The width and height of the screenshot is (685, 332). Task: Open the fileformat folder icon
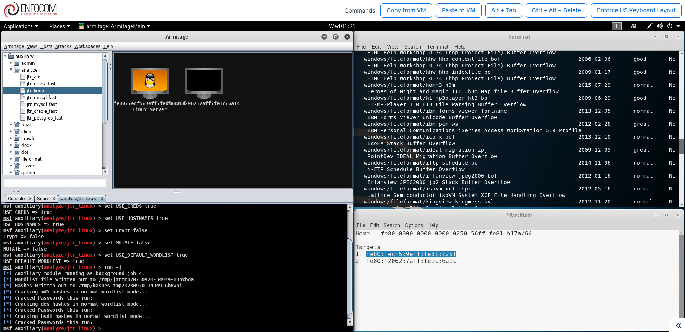pyautogui.click(x=17, y=159)
